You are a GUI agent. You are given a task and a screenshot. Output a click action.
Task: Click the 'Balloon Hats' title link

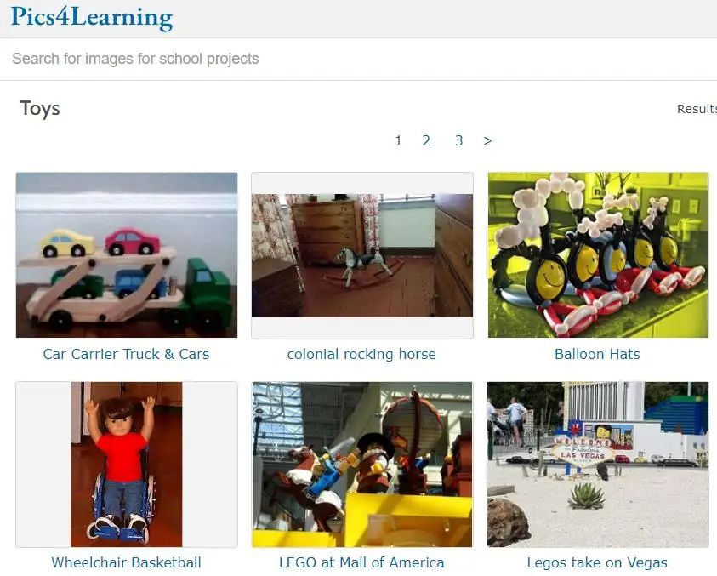click(597, 354)
